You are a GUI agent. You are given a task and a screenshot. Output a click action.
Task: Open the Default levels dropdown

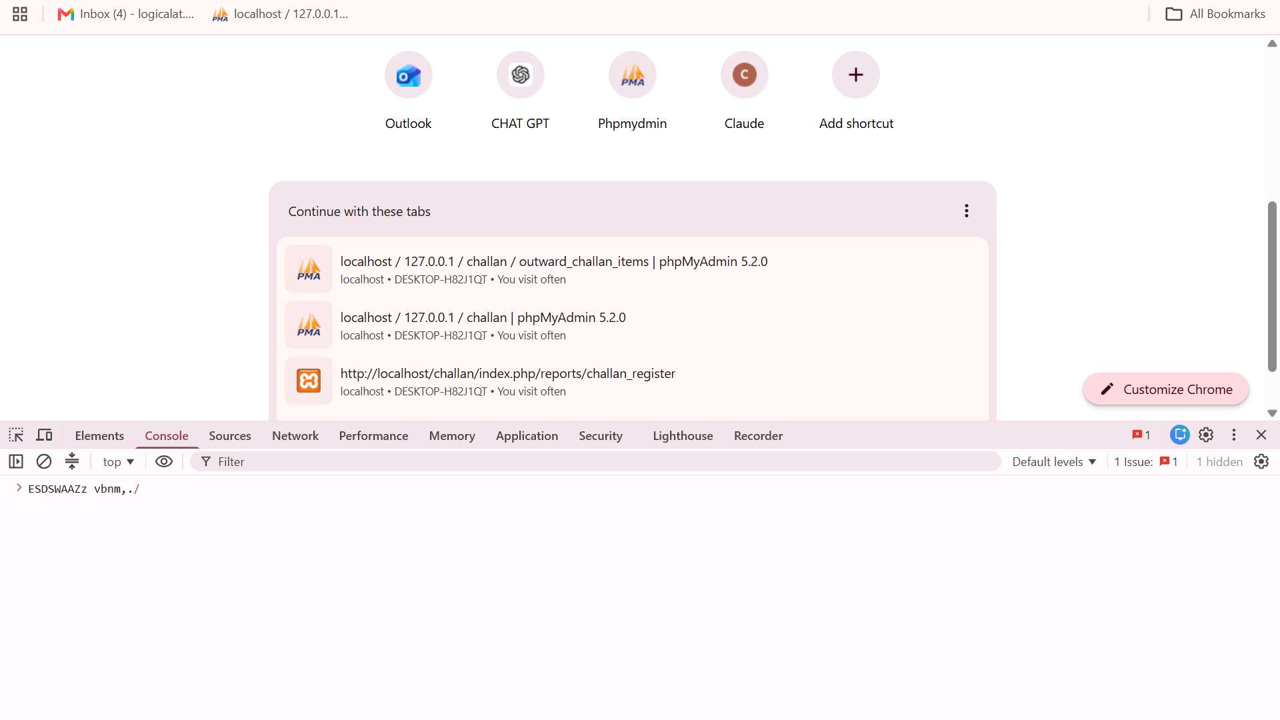tap(1054, 462)
